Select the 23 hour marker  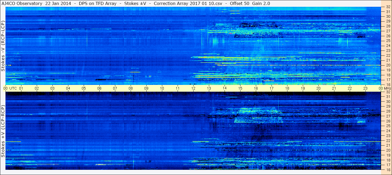365,88
